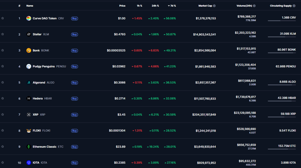Image resolution: width=301 pixels, height=168 pixels.
Task: Open Ethereum Classic name link
Action: (x=45, y=147)
